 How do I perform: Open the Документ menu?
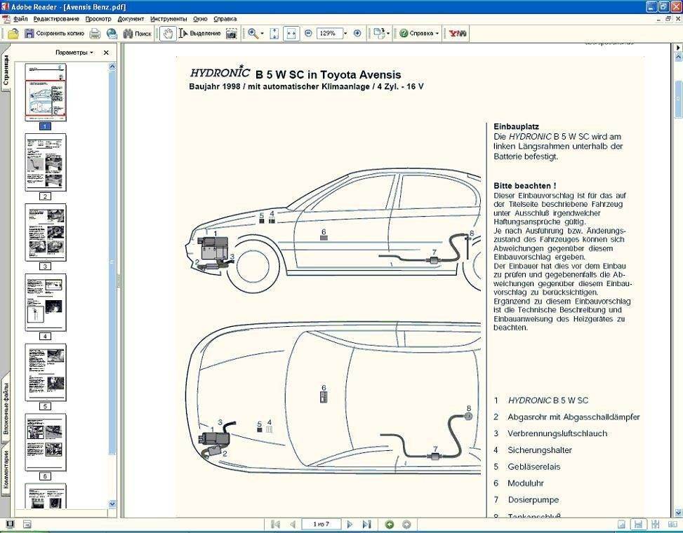(x=131, y=18)
